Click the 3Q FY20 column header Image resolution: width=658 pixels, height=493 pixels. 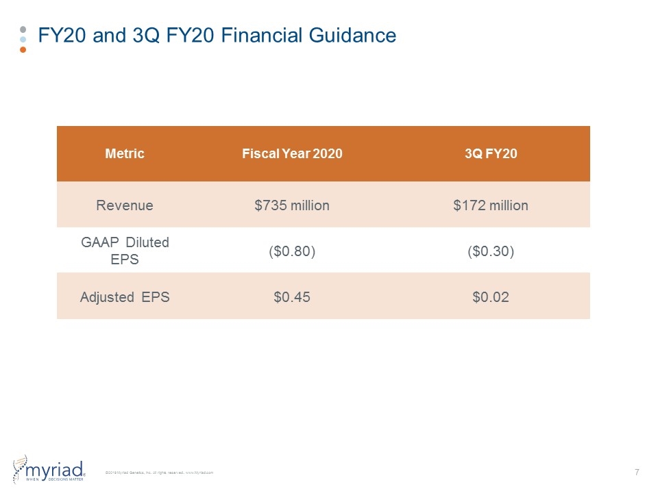click(x=491, y=153)
